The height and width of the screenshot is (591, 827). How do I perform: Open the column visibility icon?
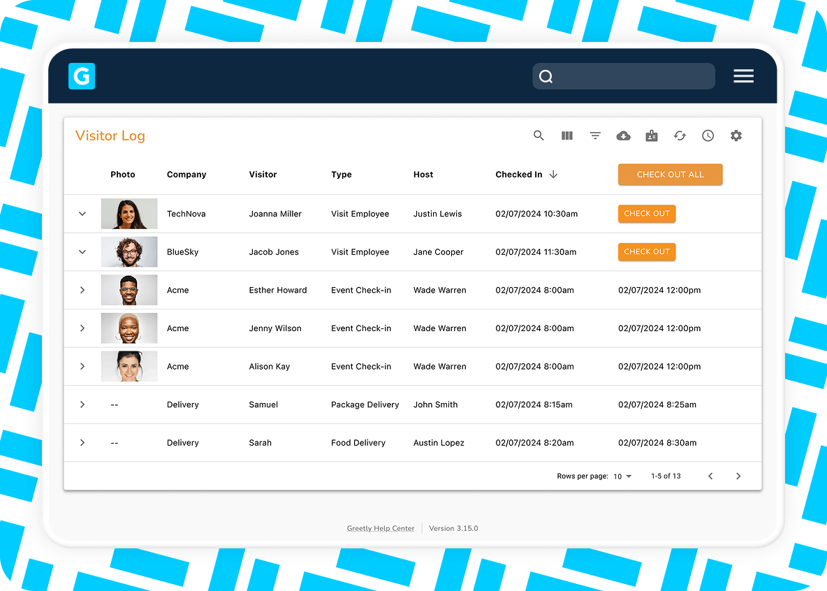pos(566,136)
